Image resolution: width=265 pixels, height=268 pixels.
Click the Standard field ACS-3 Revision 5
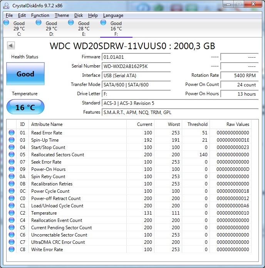tap(180, 103)
